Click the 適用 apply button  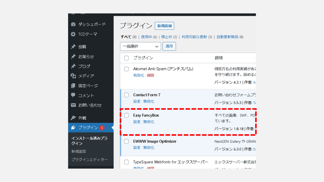169,46
